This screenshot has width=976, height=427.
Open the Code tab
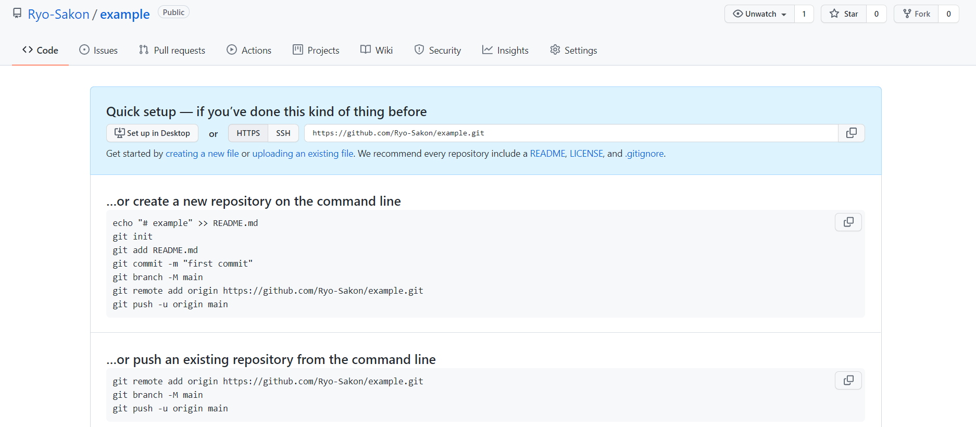coord(40,50)
